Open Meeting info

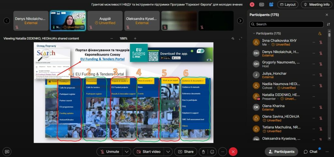tap(316, 5)
